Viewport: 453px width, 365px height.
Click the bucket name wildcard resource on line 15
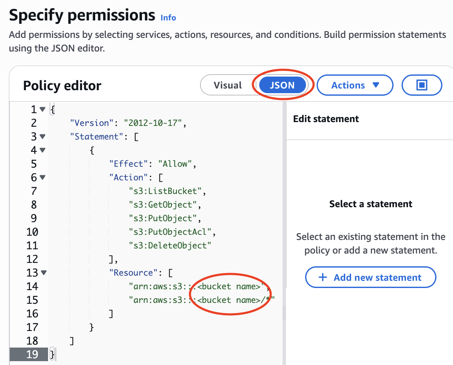click(236, 300)
